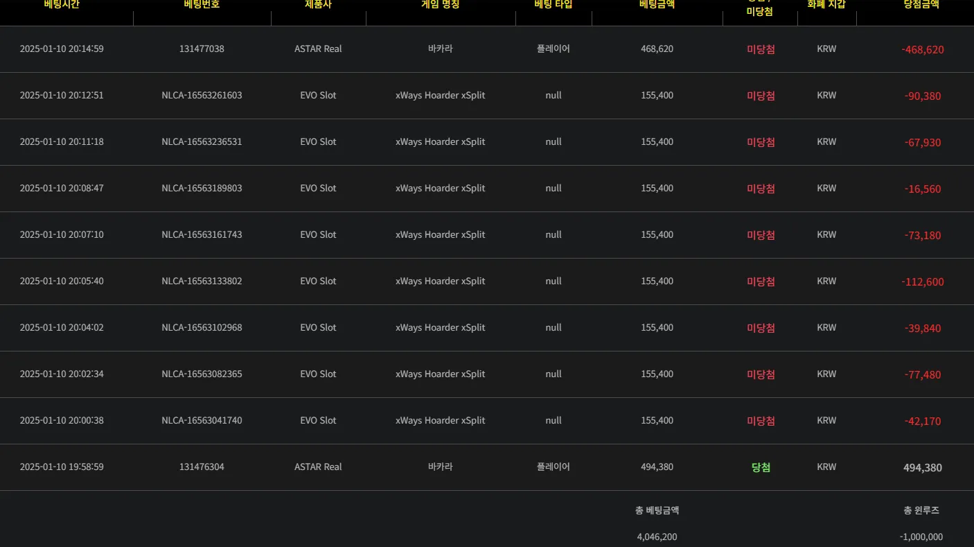Click EVO Slot in the NLCA-16563082365 row
The image size is (974, 547).
click(318, 374)
